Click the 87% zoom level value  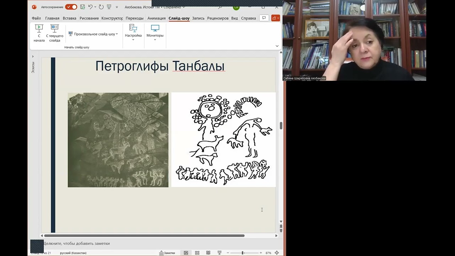tap(268, 253)
